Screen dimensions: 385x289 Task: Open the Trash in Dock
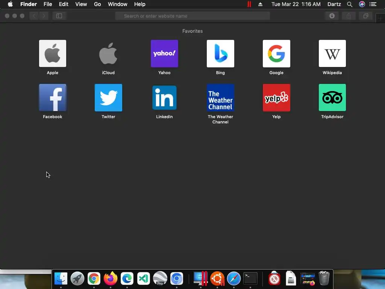coord(324,278)
